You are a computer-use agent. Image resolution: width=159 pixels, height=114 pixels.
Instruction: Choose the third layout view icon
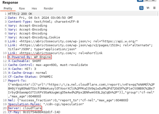click(153, 1)
